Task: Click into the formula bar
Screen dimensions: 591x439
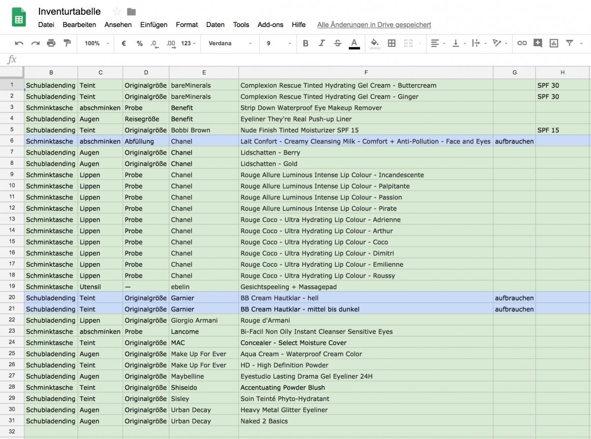Action: pyautogui.click(x=305, y=60)
